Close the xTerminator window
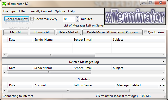168x100 pixels. click(x=160, y=3)
